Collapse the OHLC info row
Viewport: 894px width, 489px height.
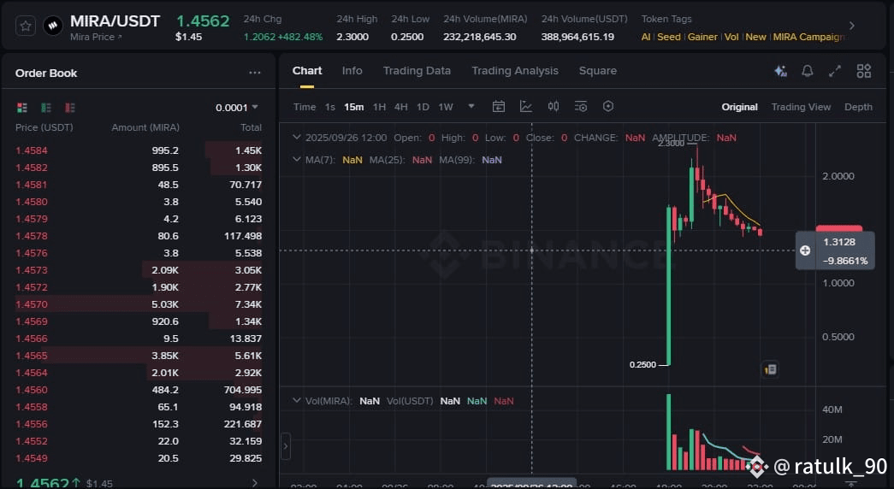pos(297,138)
